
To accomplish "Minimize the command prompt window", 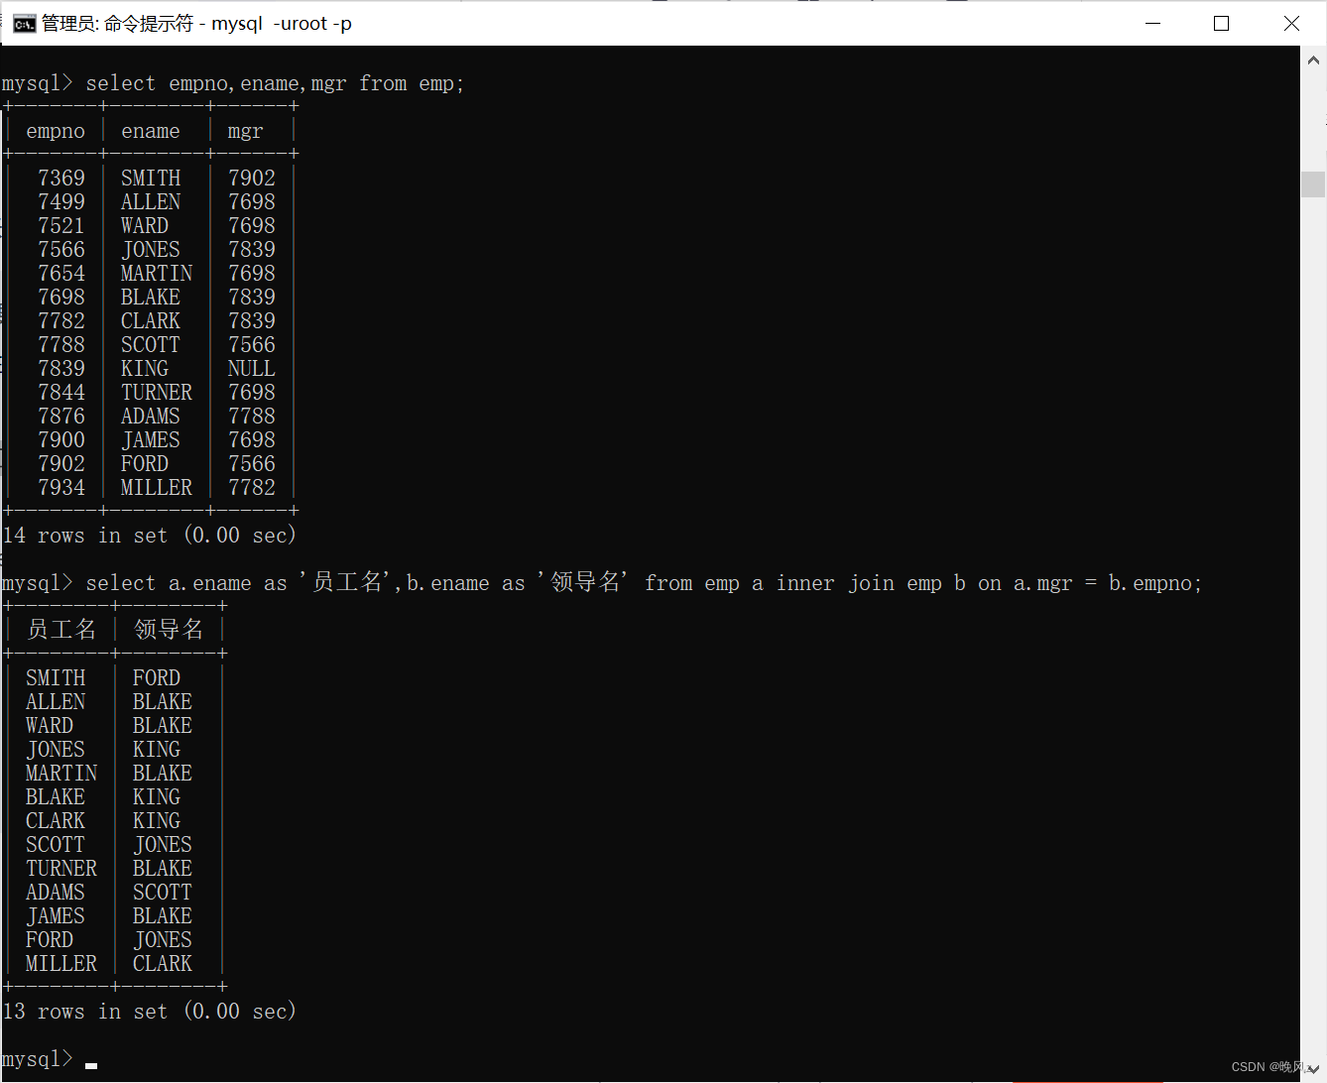I will [1152, 23].
